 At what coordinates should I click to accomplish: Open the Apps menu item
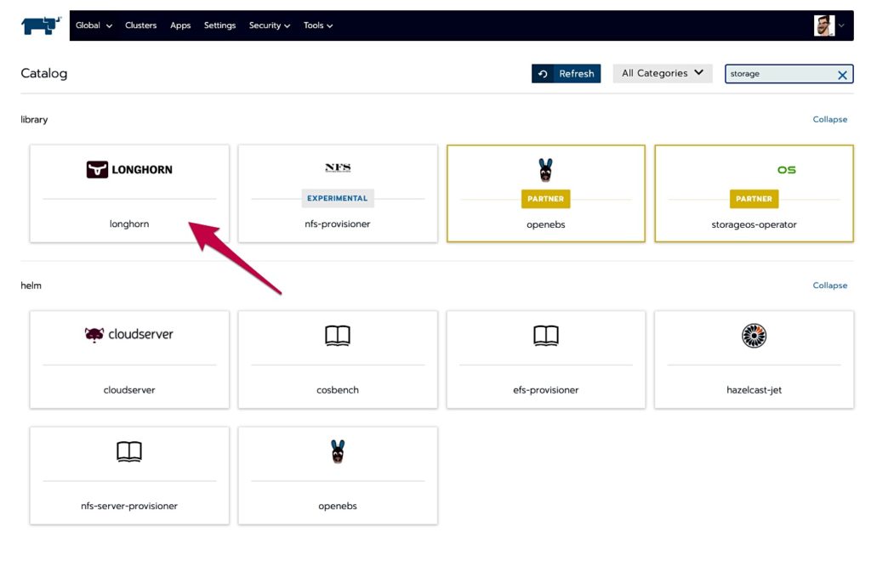pyautogui.click(x=180, y=25)
